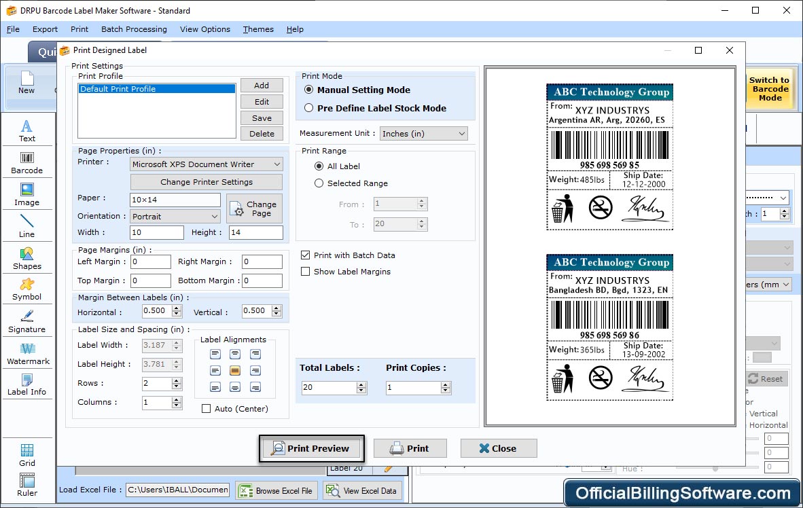Viewport: 803px width, 508px height.
Task: Open View Options menu
Action: coord(205,29)
